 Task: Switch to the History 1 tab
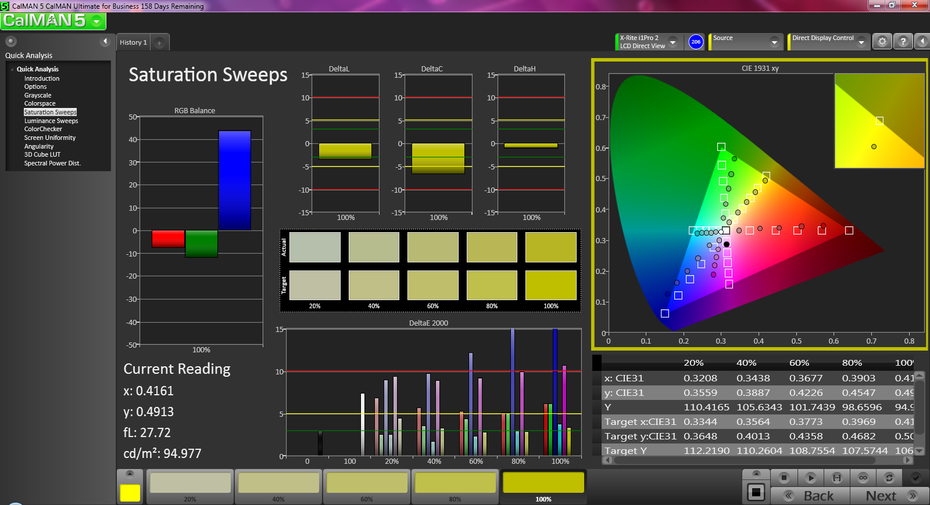[133, 42]
